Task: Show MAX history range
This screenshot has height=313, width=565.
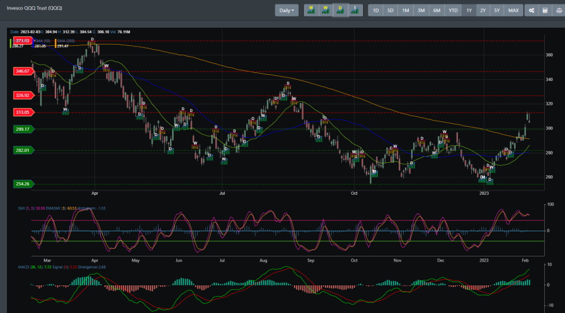Action: (x=513, y=11)
